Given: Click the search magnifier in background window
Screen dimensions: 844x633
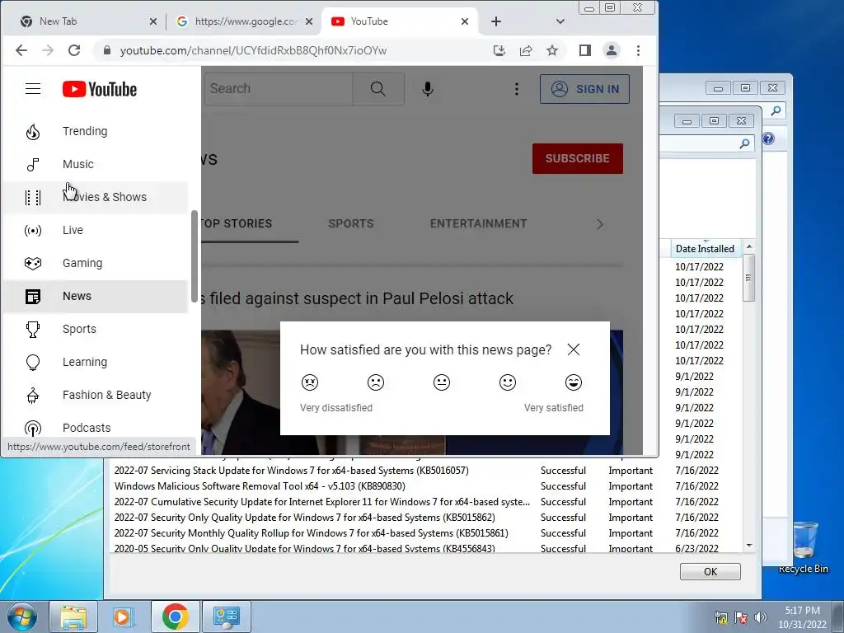Looking at the screenshot, I should coord(776,111).
